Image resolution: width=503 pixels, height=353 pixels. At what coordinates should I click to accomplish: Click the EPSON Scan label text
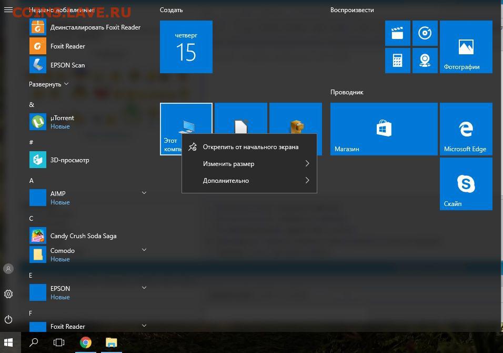(x=68, y=65)
